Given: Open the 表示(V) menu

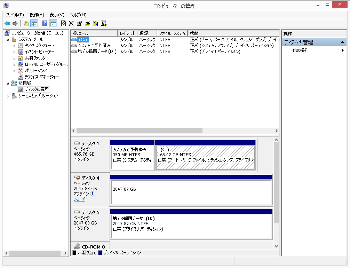Looking at the screenshot, I should pos(57,15).
